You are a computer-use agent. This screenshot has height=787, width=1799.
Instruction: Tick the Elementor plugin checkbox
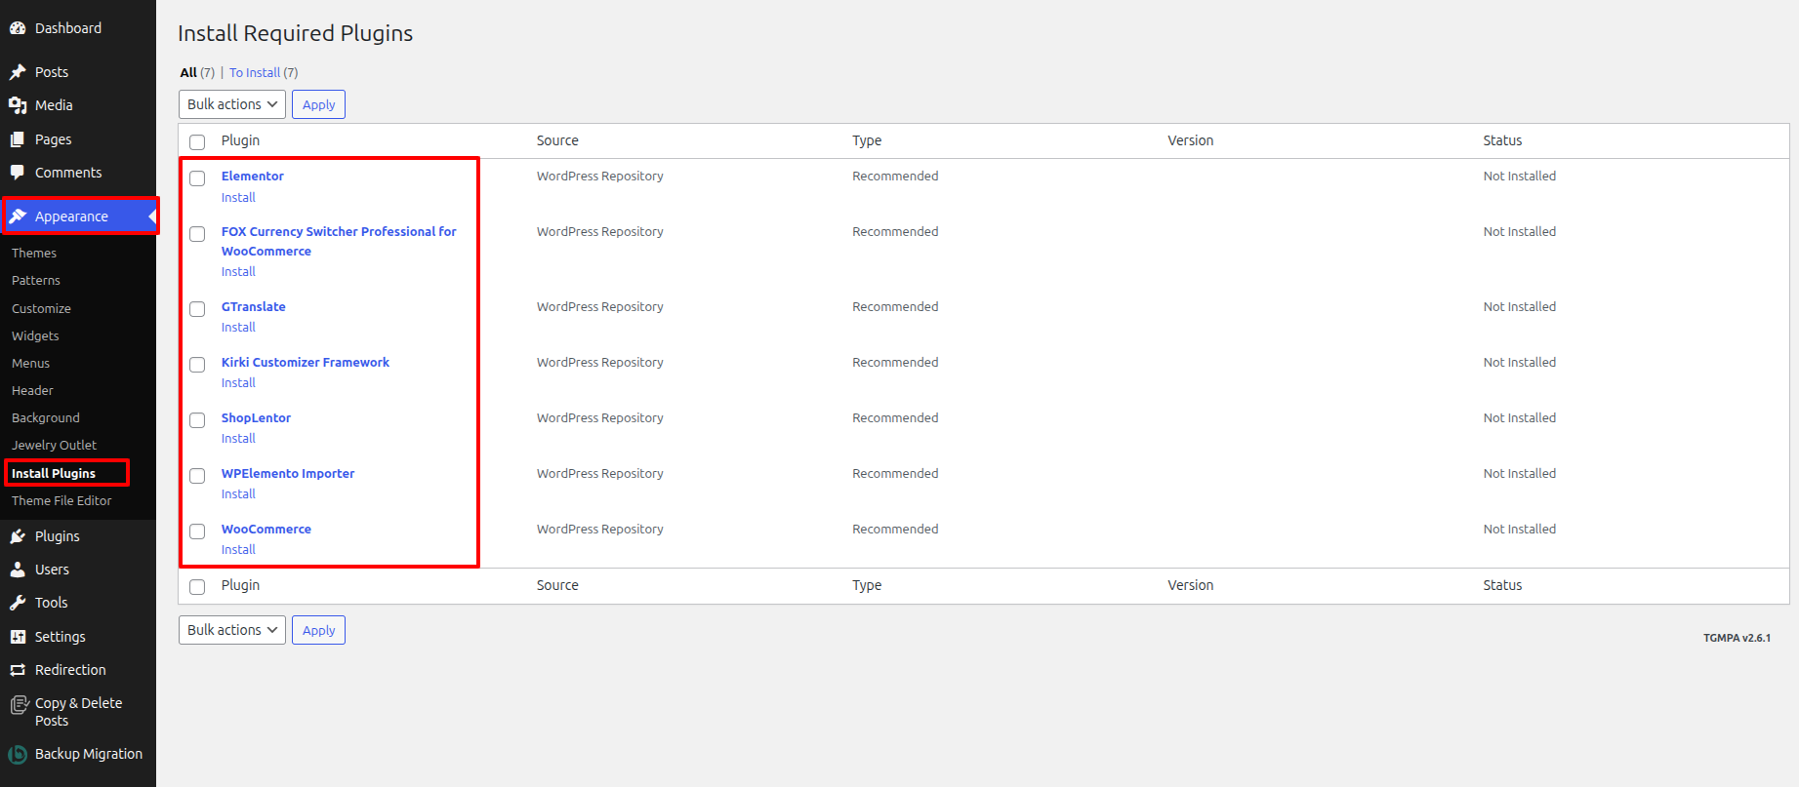coord(197,178)
